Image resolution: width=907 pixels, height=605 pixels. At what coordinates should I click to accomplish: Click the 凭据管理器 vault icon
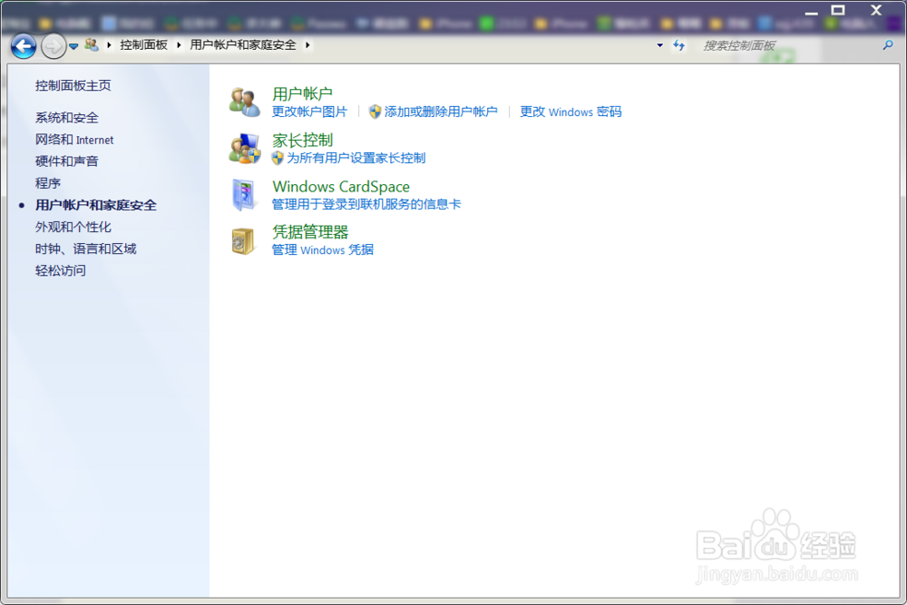(x=245, y=240)
